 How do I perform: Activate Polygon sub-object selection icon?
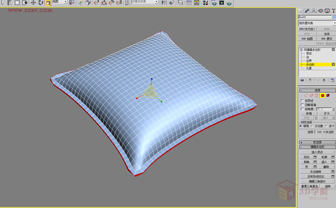(x=323, y=95)
